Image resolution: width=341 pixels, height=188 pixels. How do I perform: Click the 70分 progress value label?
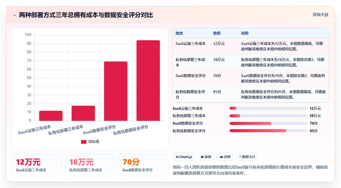coord(314,123)
